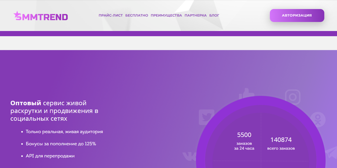This screenshot has width=337, height=168.
Task: Click the Telegram paper plane icon
Action: click(x=331, y=152)
